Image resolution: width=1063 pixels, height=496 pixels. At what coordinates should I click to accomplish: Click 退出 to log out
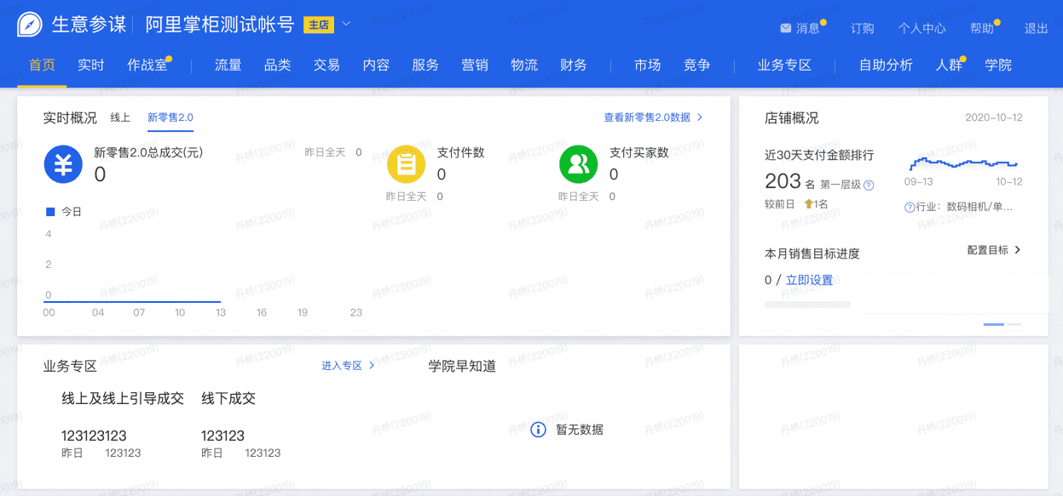coord(1037,28)
